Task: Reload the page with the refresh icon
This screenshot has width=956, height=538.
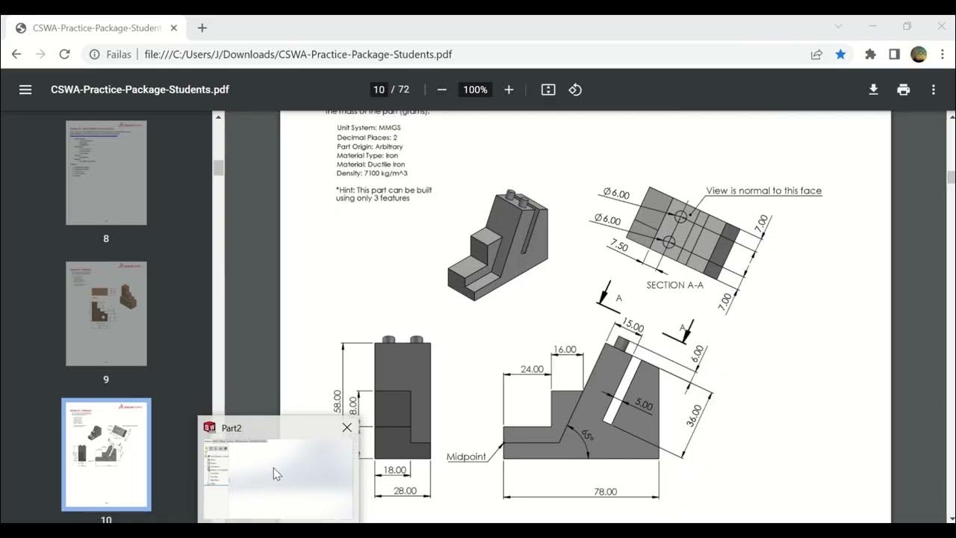Action: [64, 55]
